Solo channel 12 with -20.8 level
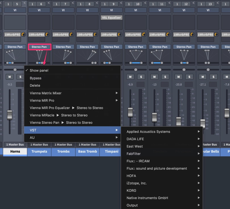 (189, 77)
